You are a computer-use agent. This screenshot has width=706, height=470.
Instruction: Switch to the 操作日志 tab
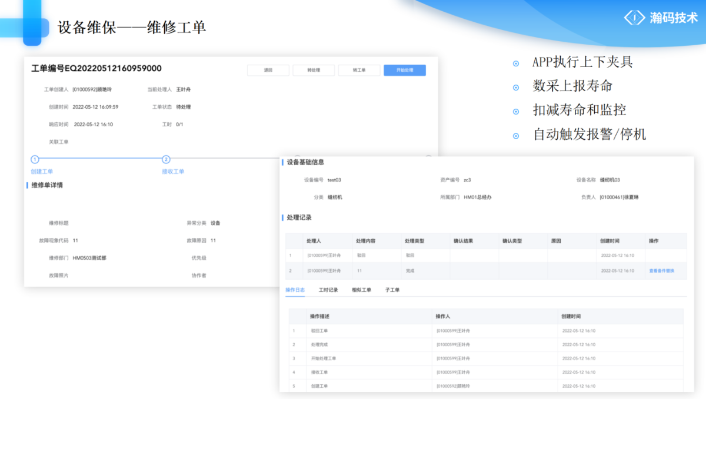[295, 290]
